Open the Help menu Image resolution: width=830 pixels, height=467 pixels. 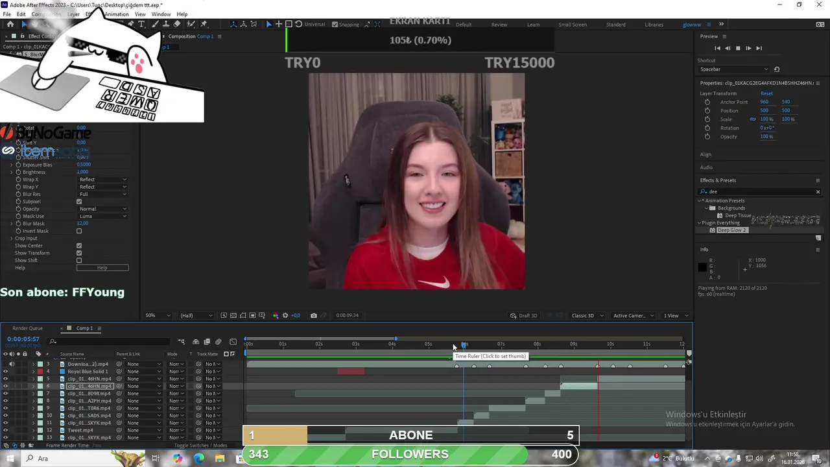[x=182, y=14]
